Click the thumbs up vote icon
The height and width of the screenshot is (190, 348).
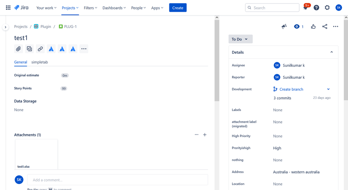tap(313, 26)
